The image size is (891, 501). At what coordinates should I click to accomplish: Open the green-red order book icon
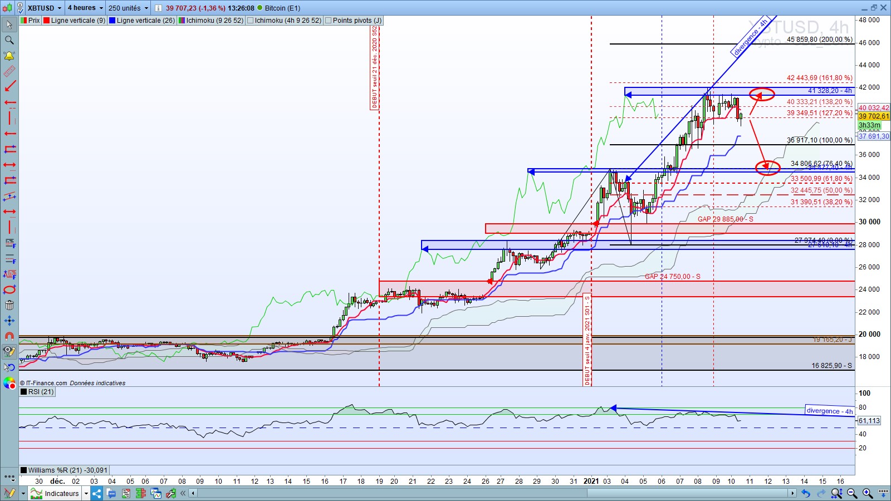click(x=141, y=493)
